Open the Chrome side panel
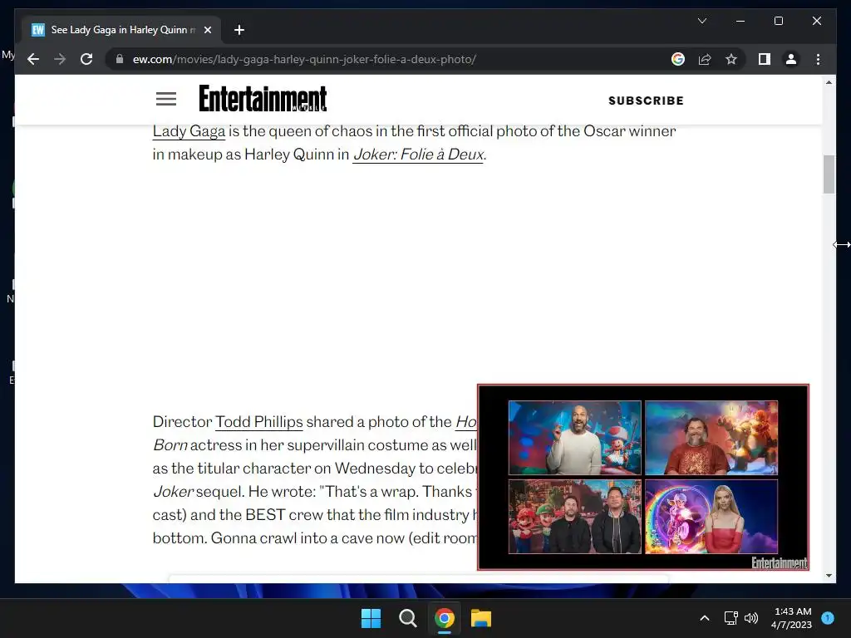Image resolution: width=851 pixels, height=638 pixels. click(x=765, y=59)
